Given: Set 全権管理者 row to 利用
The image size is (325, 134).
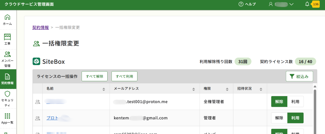Looking at the screenshot, I should click(295, 102).
